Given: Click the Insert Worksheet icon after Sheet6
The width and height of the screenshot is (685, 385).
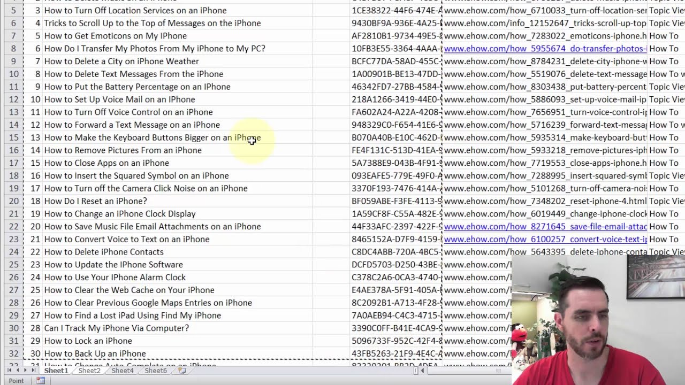Looking at the screenshot, I should click(182, 370).
